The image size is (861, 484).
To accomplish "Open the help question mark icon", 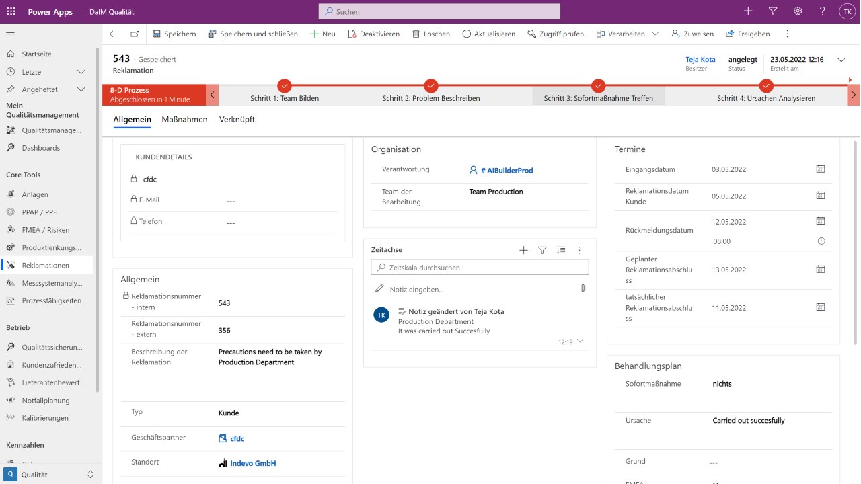I will pyautogui.click(x=823, y=11).
